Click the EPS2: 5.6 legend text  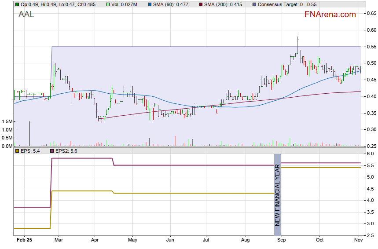click(66, 151)
